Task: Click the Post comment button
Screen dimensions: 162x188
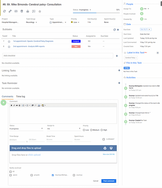Action: [x=109, y=181]
